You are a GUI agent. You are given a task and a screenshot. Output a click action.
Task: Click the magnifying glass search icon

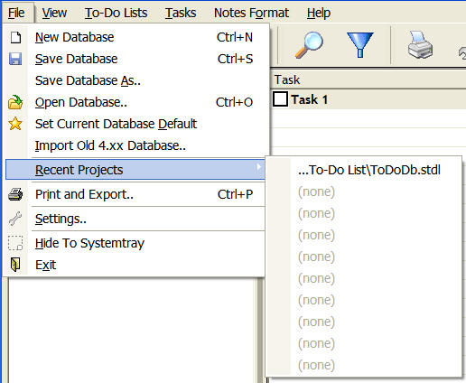coord(309,45)
